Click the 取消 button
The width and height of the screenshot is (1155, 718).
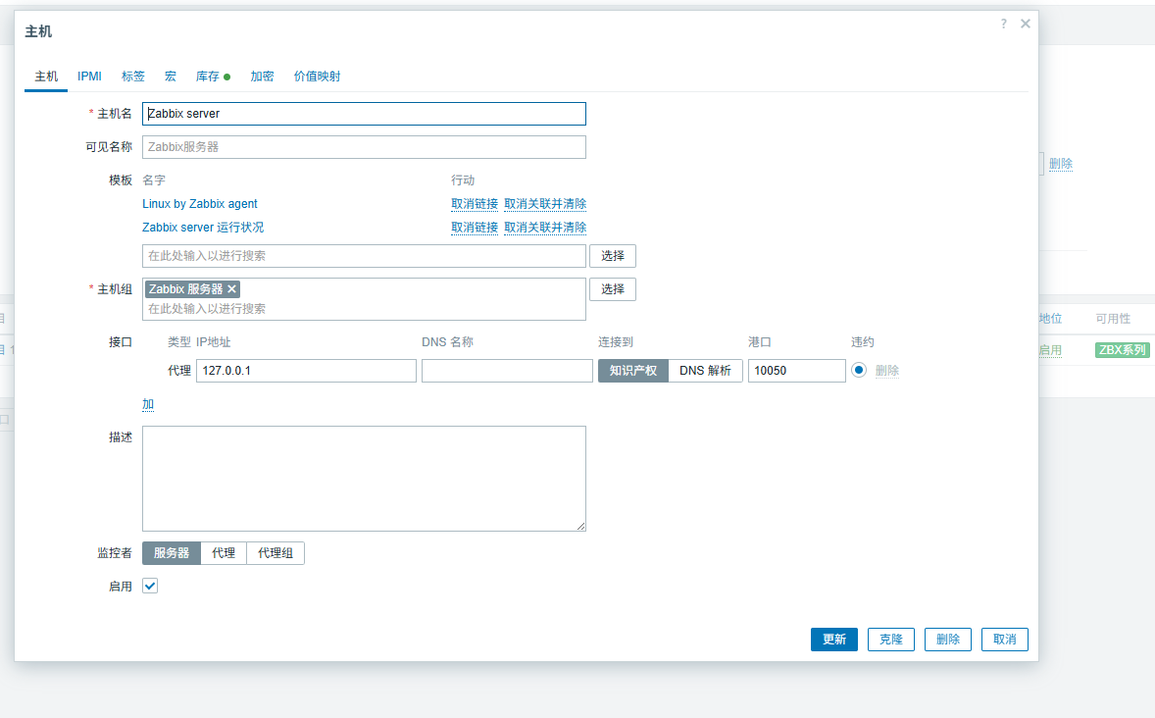[1005, 640]
